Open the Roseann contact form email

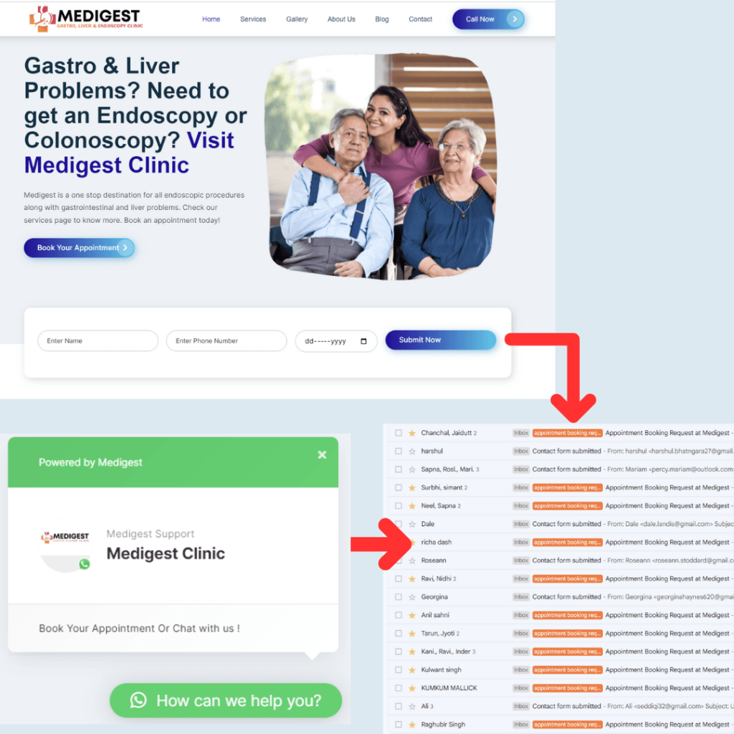pos(559,561)
